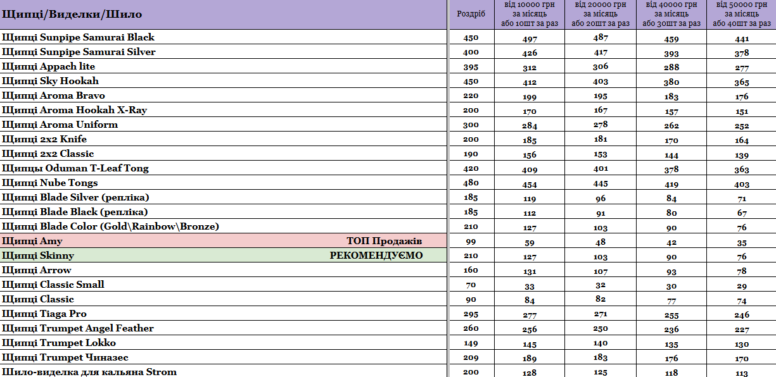Screen dimensions: 776x377
Task: Click price 189 in Trumpet Чиназес row
Action: point(530,359)
